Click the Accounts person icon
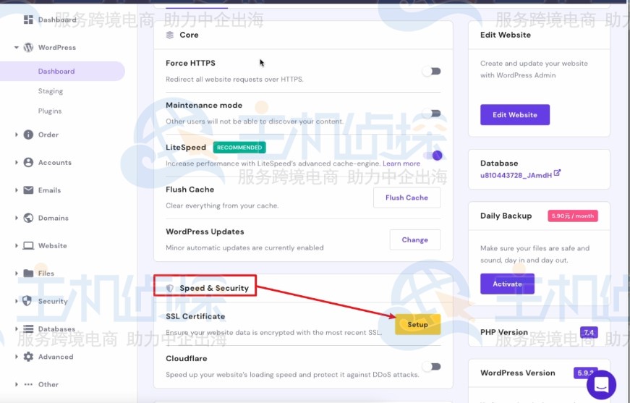Viewport: 630px width, 403px height. (x=28, y=162)
